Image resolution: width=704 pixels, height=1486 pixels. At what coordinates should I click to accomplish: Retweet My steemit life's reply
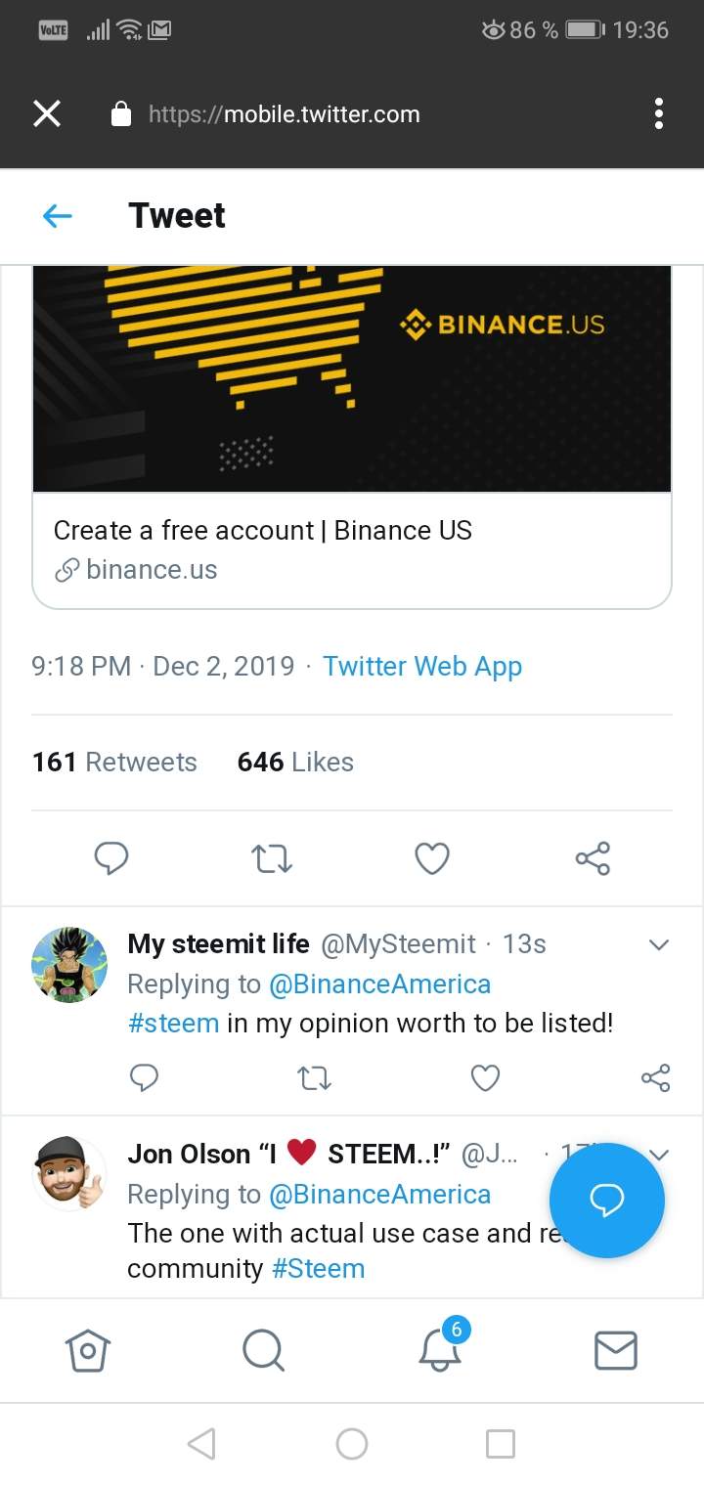coord(314,1077)
